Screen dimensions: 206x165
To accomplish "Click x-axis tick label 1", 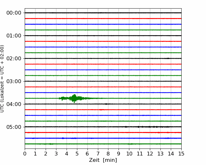I will point(35,154).
